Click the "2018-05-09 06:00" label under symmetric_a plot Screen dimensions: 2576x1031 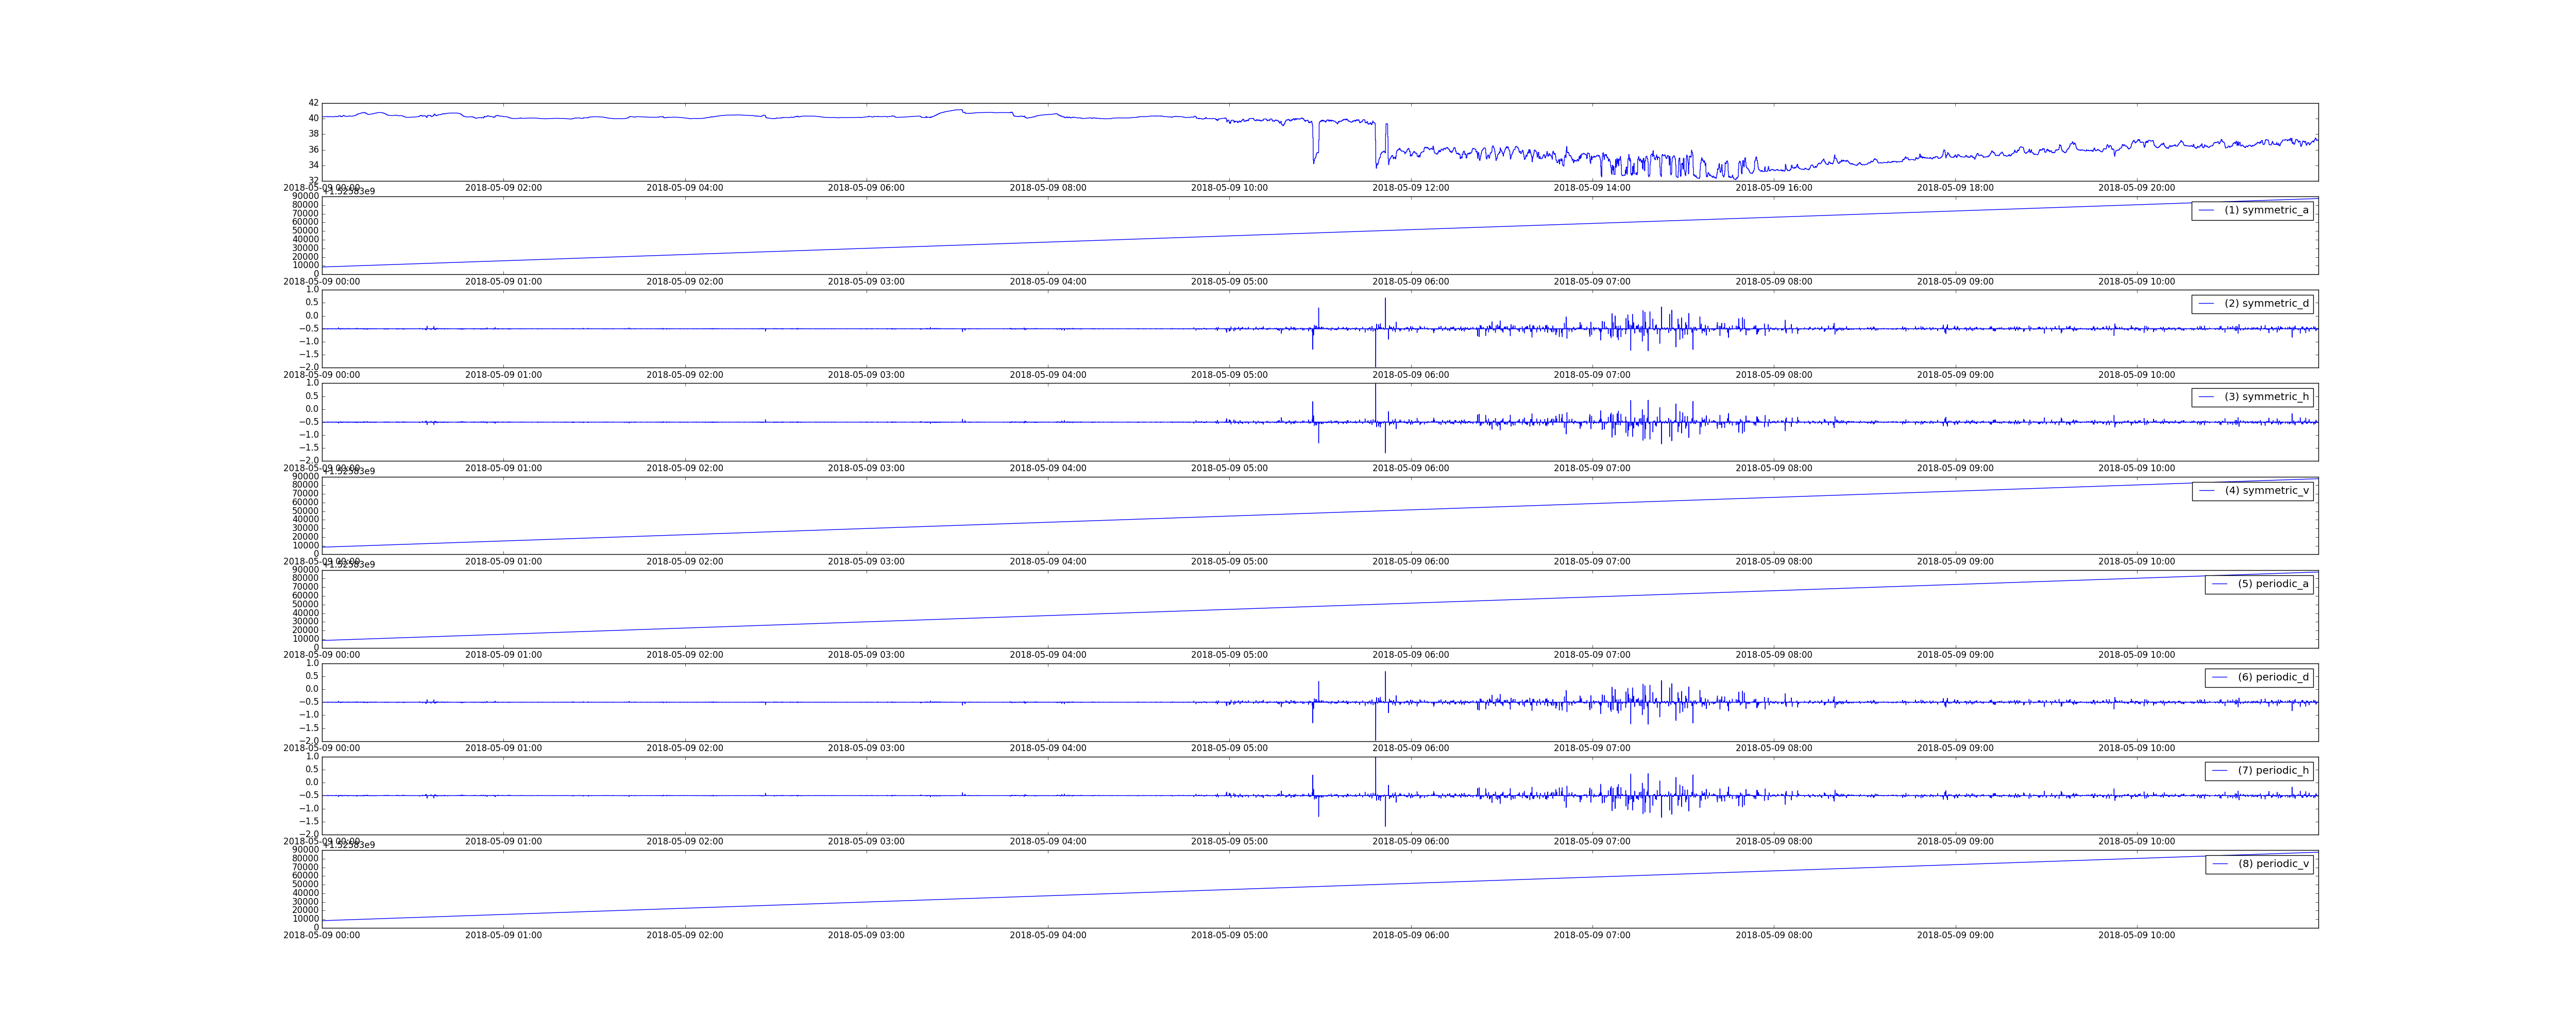point(1410,281)
